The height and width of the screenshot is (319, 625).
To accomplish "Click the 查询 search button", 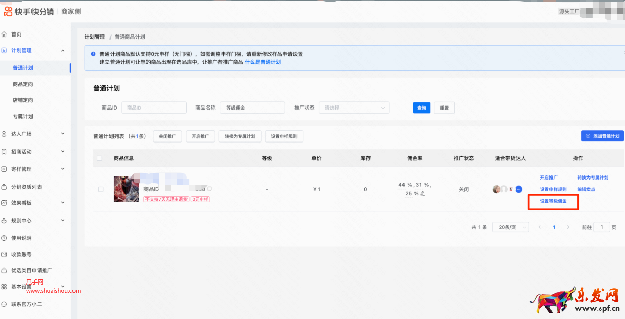I will point(421,108).
